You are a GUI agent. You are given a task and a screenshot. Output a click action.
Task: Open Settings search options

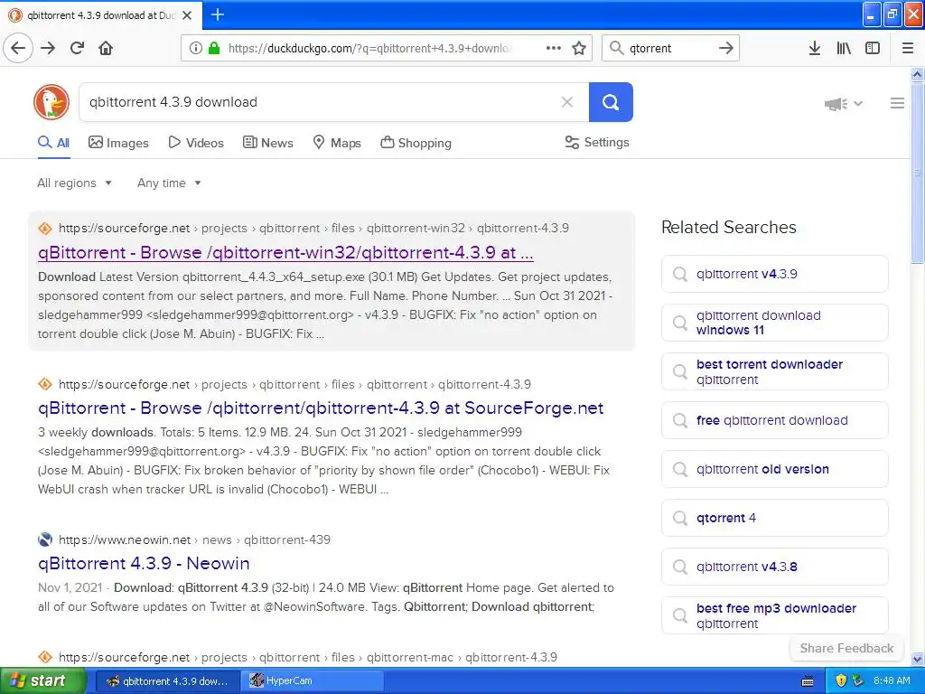pos(597,142)
